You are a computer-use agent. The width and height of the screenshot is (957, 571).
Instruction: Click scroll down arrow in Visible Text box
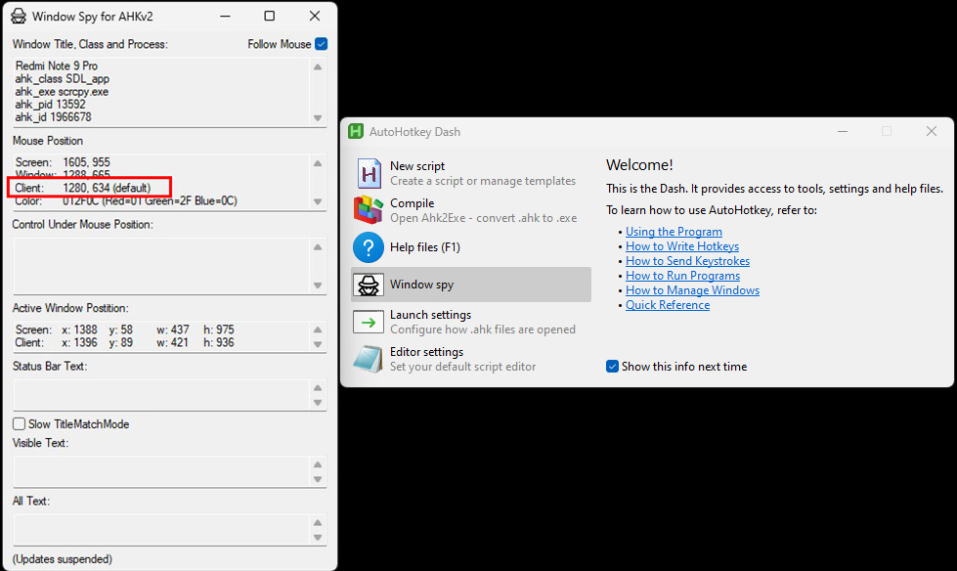tap(318, 479)
